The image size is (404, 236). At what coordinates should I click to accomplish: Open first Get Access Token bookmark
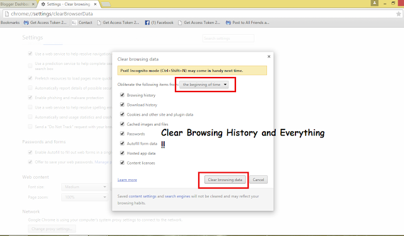(45, 23)
